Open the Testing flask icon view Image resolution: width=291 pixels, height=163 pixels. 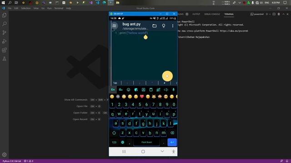[x=4, y=59]
